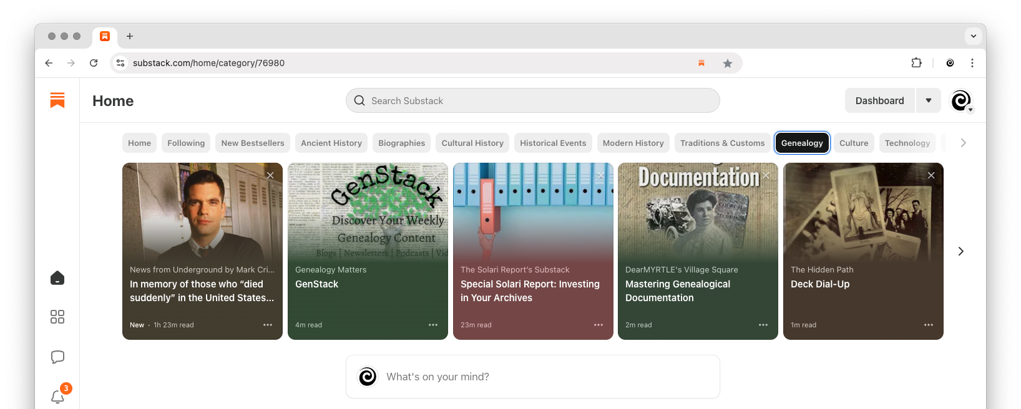This screenshot has width=1021, height=409.
Task: Dismiss the Mastering Genealogical Documentation card
Action: click(766, 175)
